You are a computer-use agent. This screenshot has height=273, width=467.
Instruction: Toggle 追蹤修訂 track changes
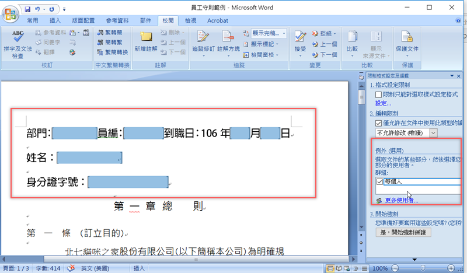click(203, 44)
